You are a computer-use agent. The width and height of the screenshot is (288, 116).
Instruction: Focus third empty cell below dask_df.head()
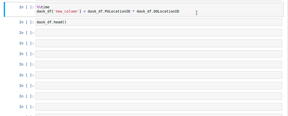point(159,54)
